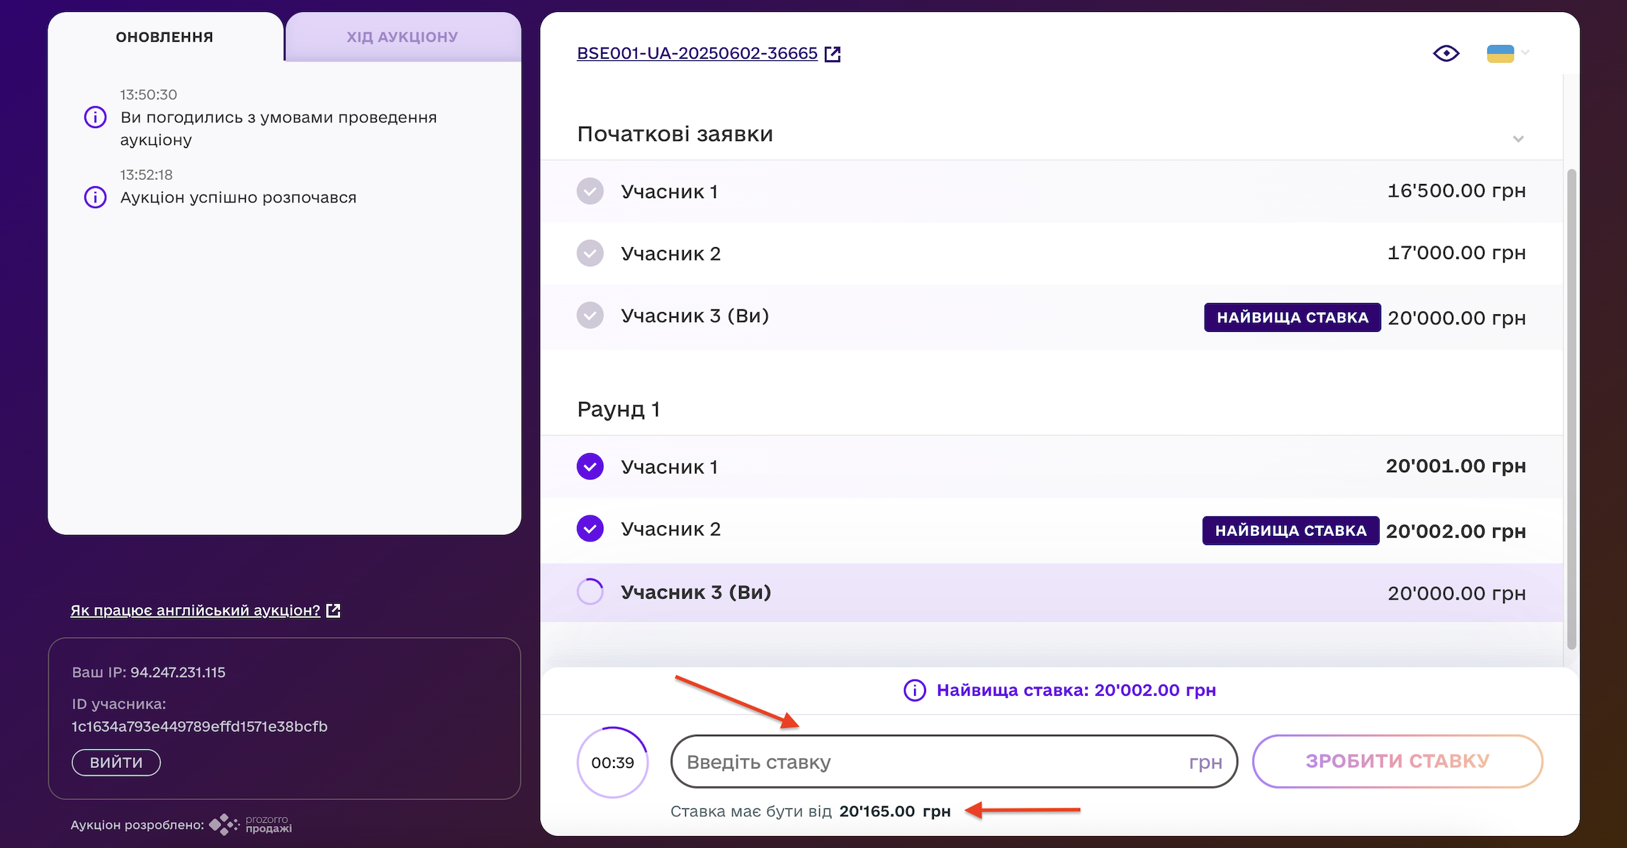Click the loading spinner icon for Учасник 3 (Ви)
Viewport: 1627px width, 848px height.
click(x=590, y=592)
